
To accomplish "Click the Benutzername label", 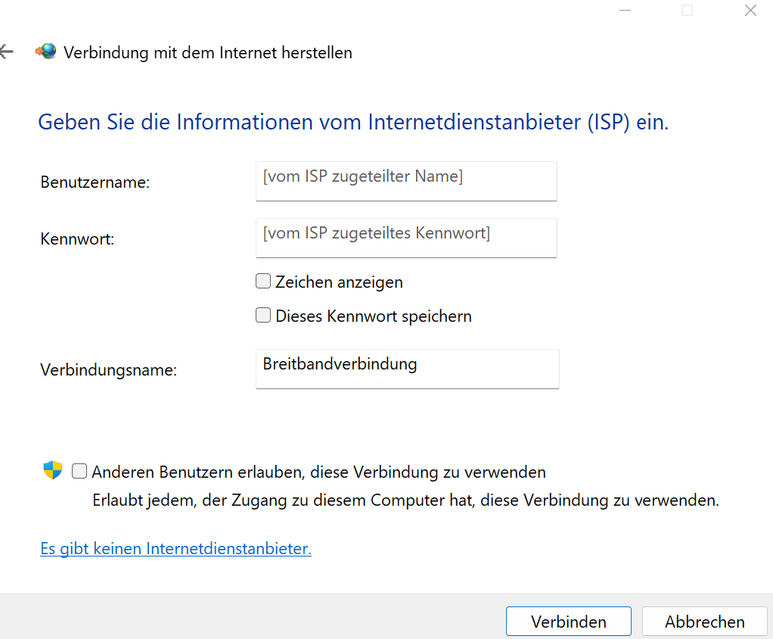I will tap(95, 182).
